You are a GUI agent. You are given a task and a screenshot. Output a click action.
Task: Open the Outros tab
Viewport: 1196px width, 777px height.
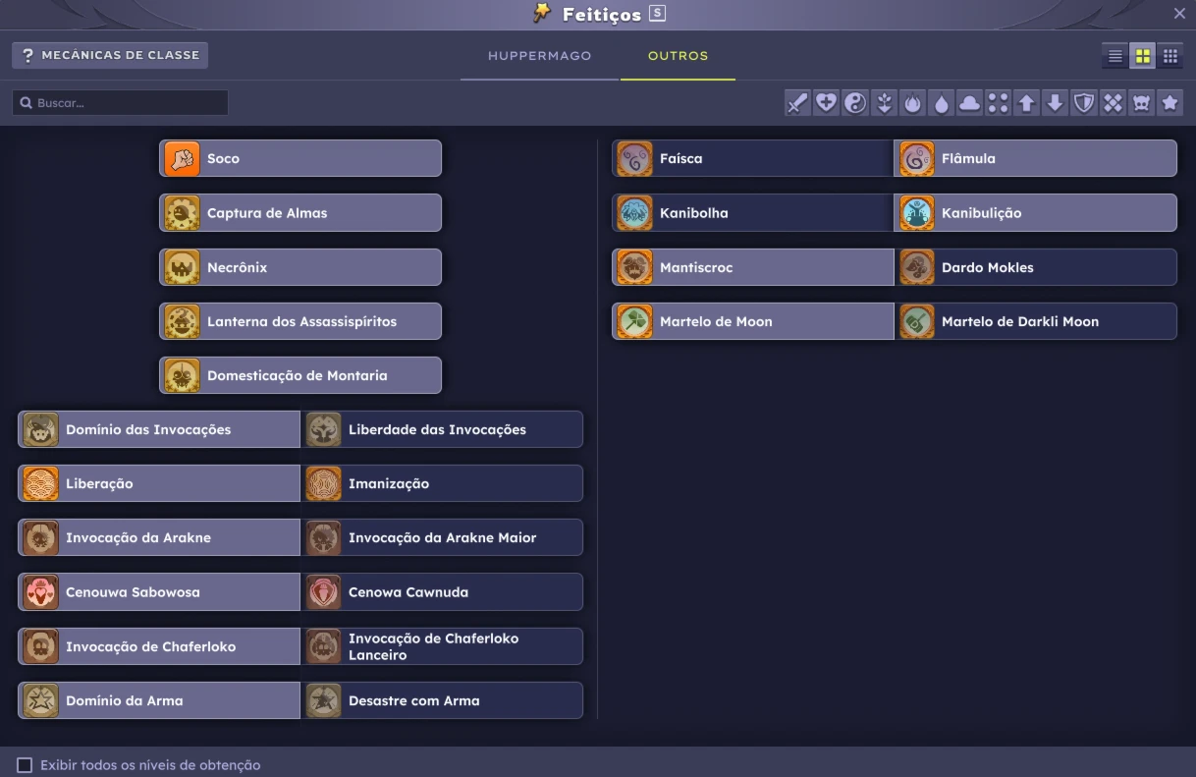(678, 56)
